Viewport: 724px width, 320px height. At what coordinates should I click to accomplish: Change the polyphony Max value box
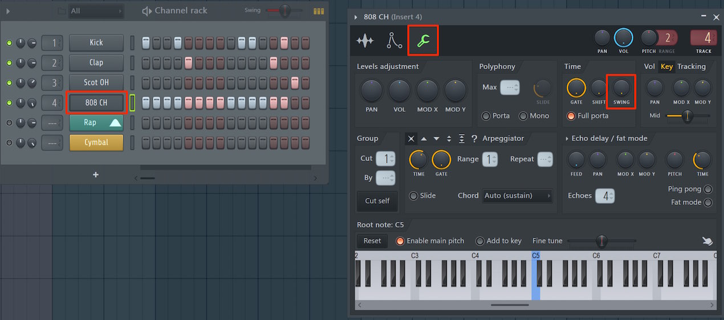click(510, 88)
